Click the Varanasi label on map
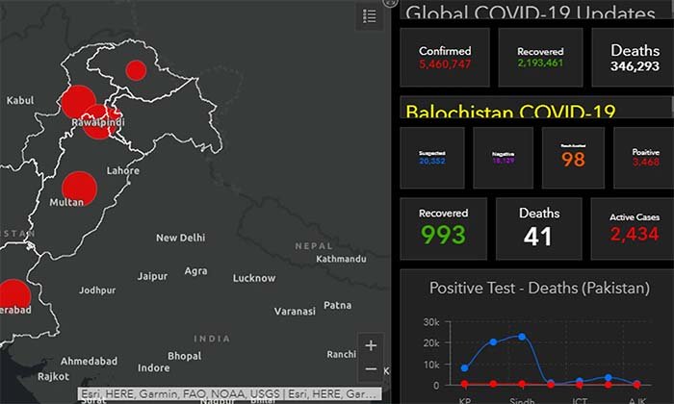The width and height of the screenshot is (674, 404). pos(295,312)
